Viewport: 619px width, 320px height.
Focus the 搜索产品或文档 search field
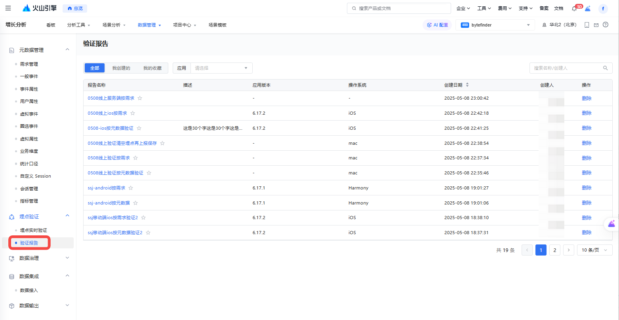pos(399,8)
